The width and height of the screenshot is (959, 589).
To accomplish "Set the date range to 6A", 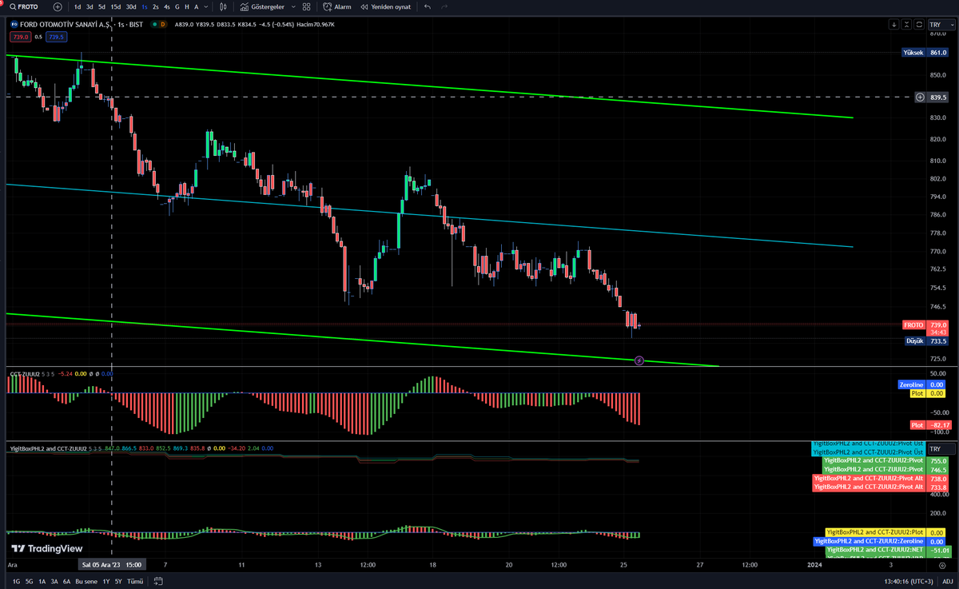I will tap(67, 581).
